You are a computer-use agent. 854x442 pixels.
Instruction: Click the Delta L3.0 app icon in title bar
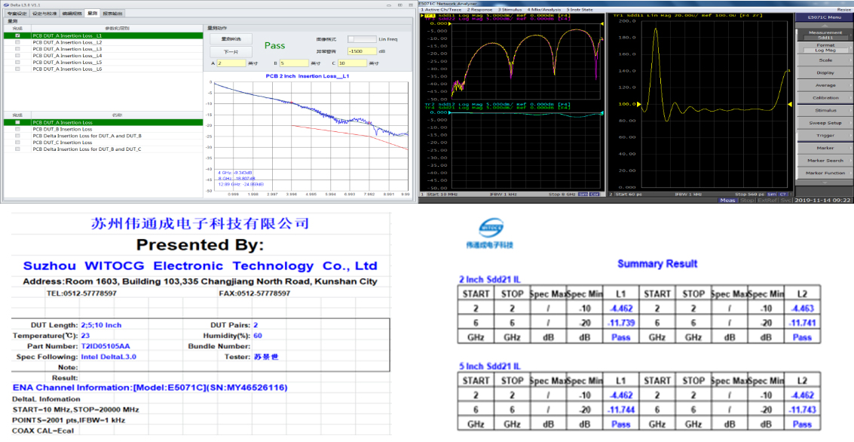(x=6, y=5)
